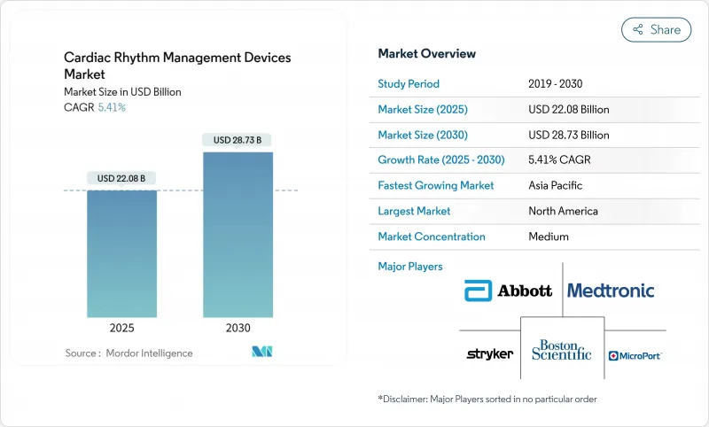Click the Medtronic logo
The height and width of the screenshot is (427, 709).
(x=610, y=291)
